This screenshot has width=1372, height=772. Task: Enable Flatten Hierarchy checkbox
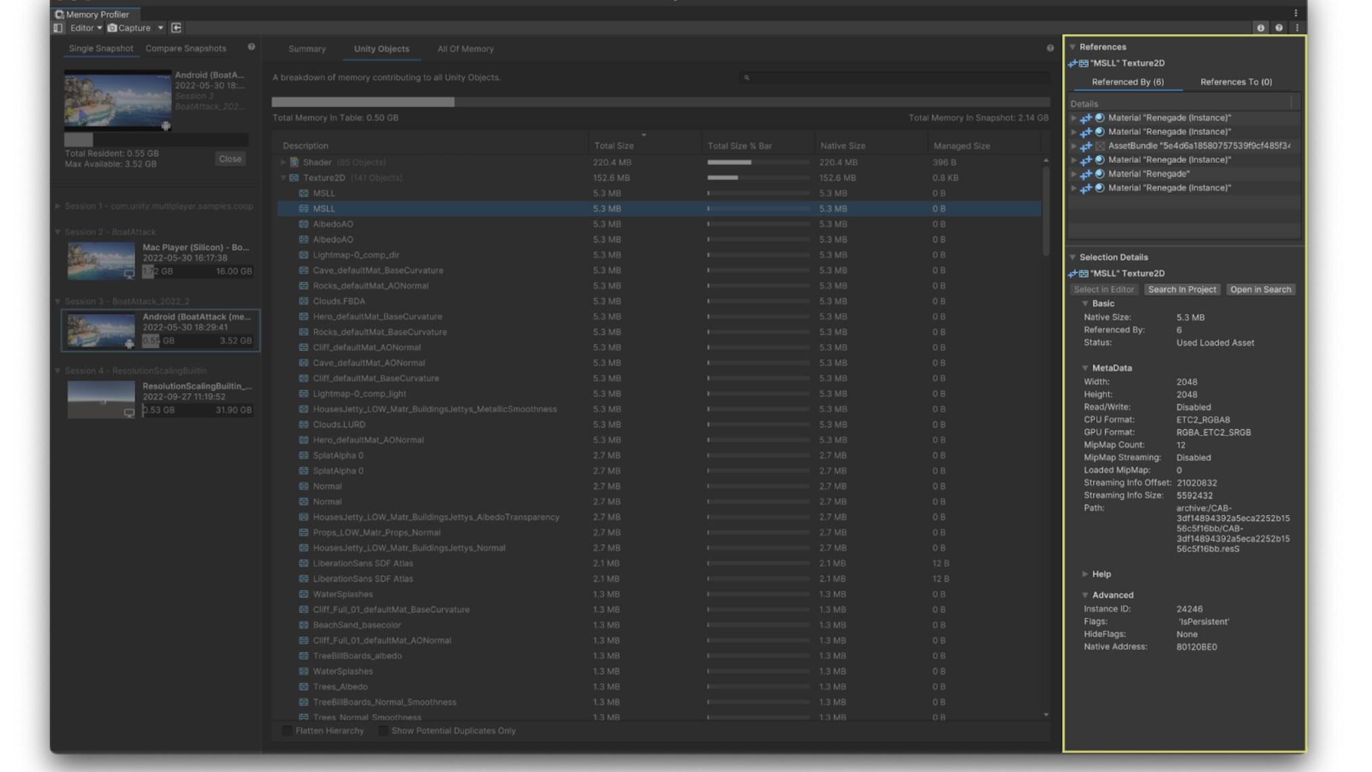287,731
